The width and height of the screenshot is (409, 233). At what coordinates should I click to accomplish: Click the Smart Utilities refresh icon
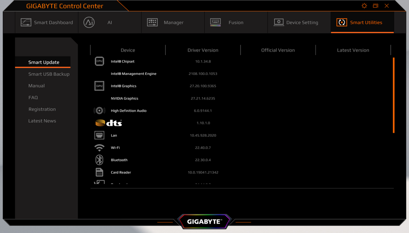(x=342, y=23)
